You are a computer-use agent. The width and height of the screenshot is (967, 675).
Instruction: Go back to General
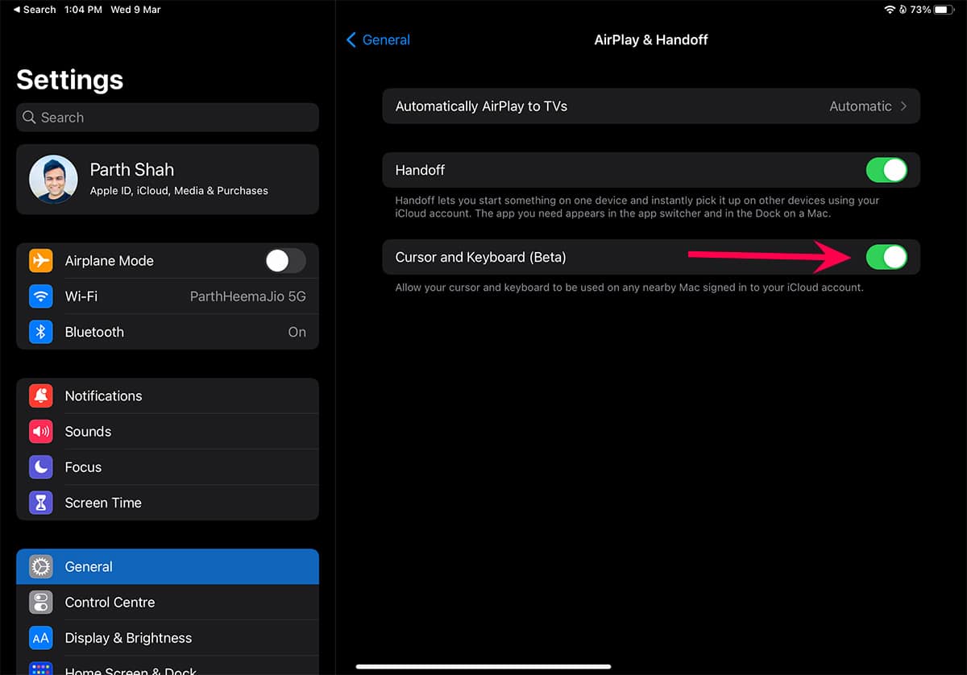pyautogui.click(x=378, y=40)
